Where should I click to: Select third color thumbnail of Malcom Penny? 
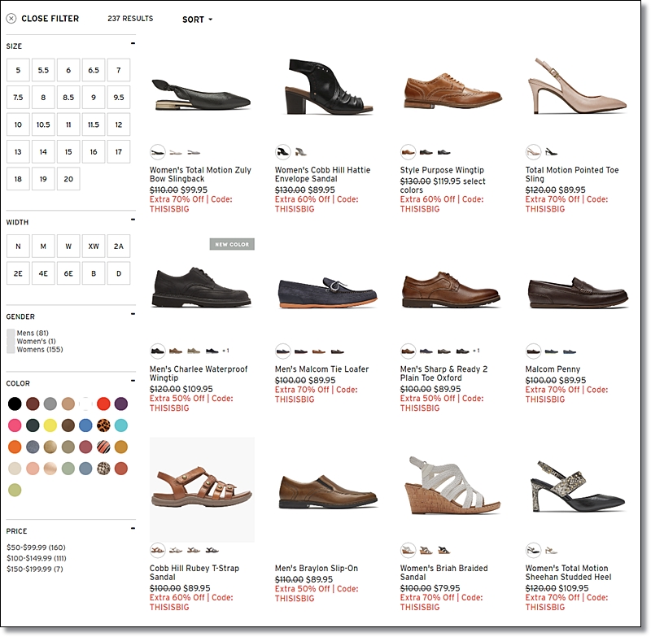[x=570, y=351]
